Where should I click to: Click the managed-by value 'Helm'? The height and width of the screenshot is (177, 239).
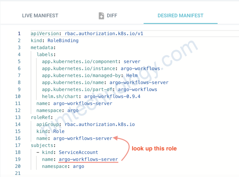pyautogui.click(x=132, y=75)
